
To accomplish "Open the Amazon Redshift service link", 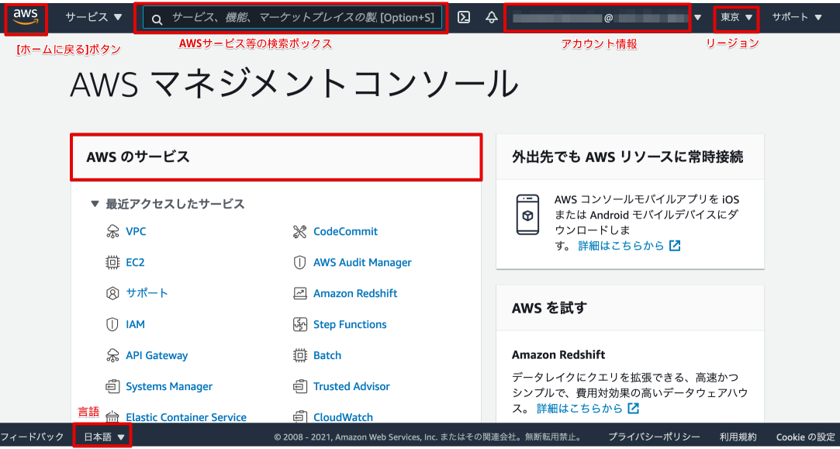I will (x=355, y=294).
